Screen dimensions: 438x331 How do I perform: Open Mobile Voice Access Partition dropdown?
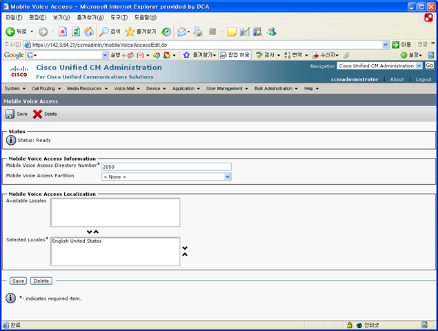click(228, 177)
